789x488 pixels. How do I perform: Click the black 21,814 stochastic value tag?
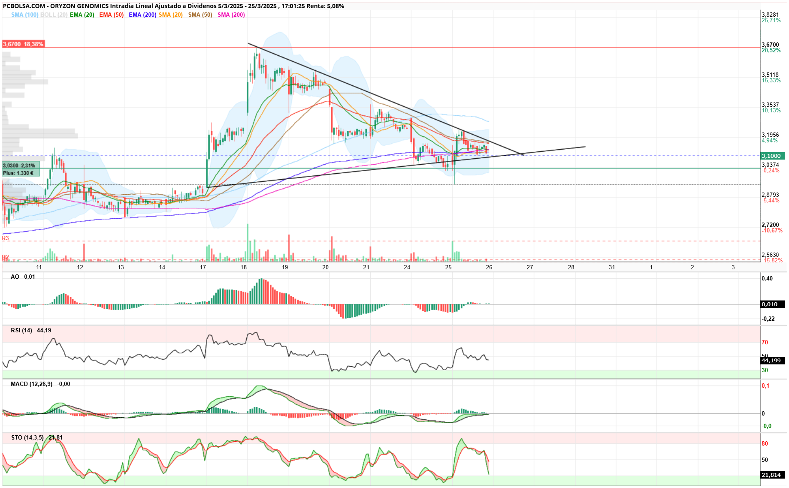(x=773, y=475)
